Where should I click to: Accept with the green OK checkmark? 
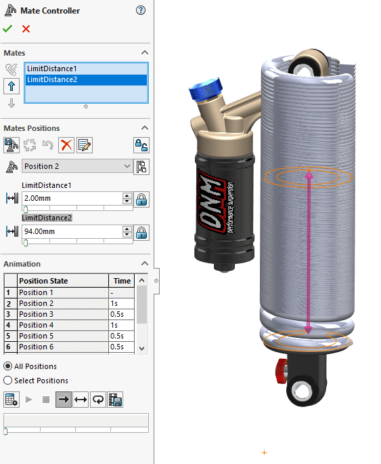tap(7, 29)
